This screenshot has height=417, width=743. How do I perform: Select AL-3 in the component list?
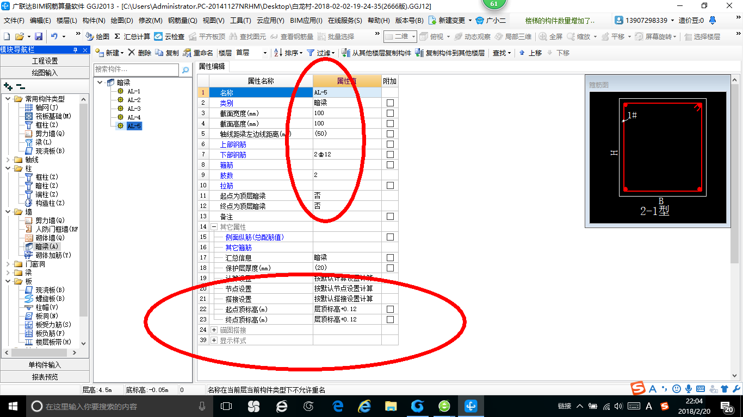tap(129, 109)
